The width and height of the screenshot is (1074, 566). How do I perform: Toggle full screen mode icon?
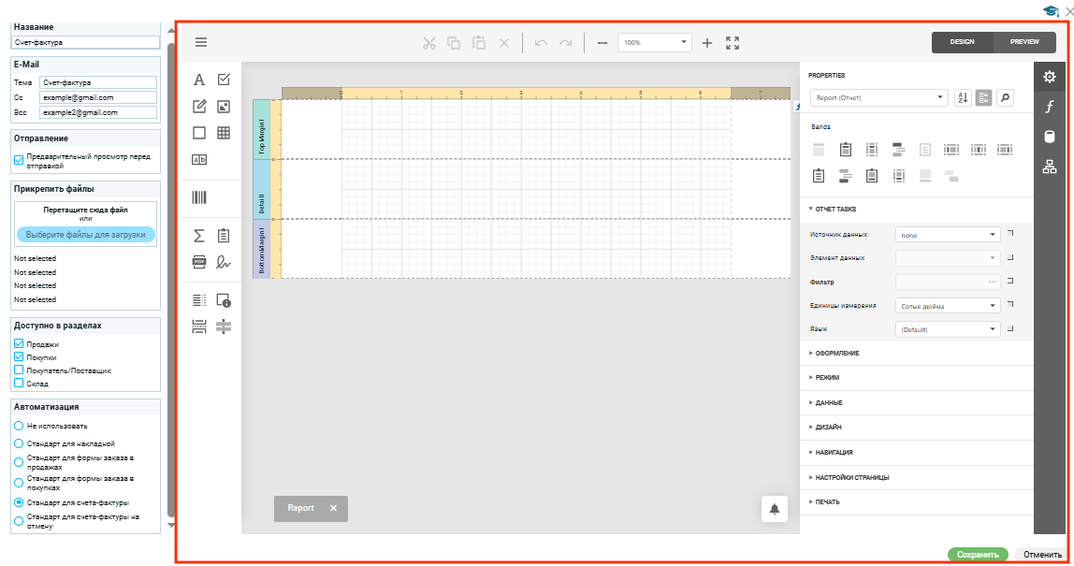pos(733,43)
